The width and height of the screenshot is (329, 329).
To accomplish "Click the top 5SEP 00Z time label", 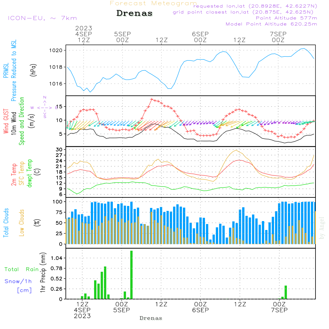I will [x=122, y=37].
